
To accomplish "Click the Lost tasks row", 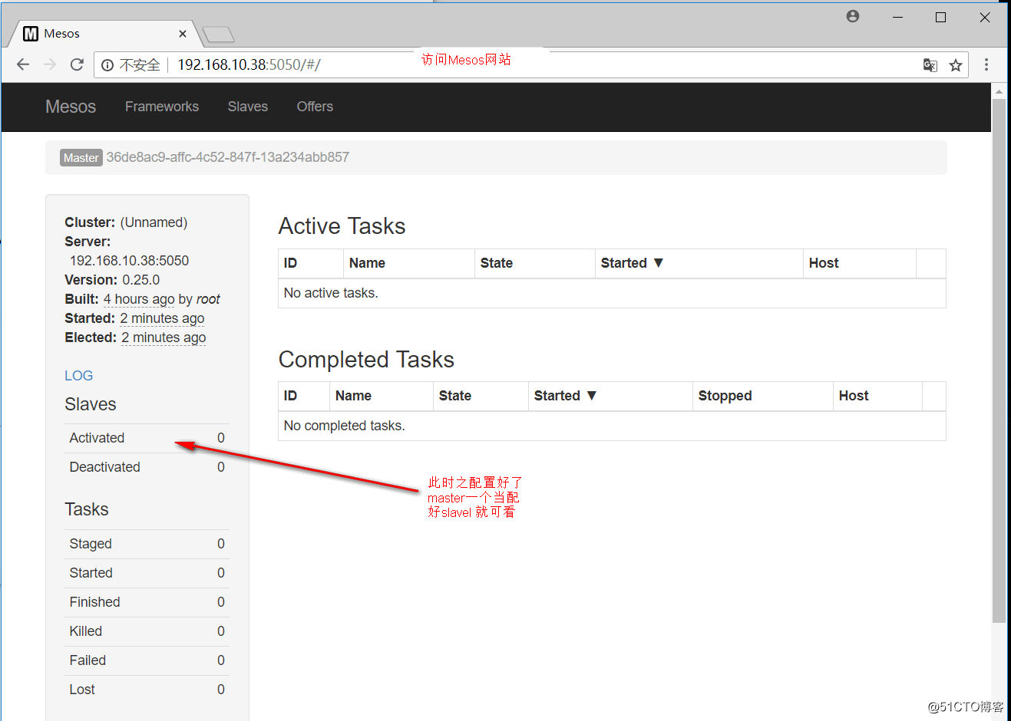I will tap(147, 690).
